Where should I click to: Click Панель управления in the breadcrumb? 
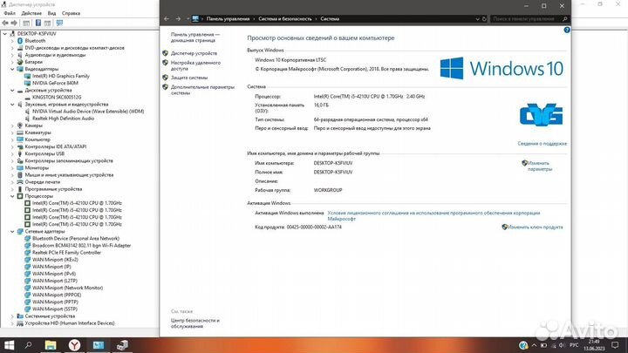(228, 19)
